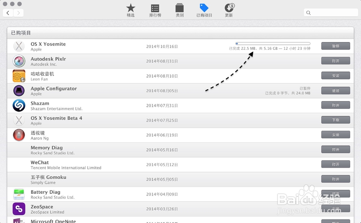Click the Shazam app icon
The image size is (361, 223).
tap(19, 105)
